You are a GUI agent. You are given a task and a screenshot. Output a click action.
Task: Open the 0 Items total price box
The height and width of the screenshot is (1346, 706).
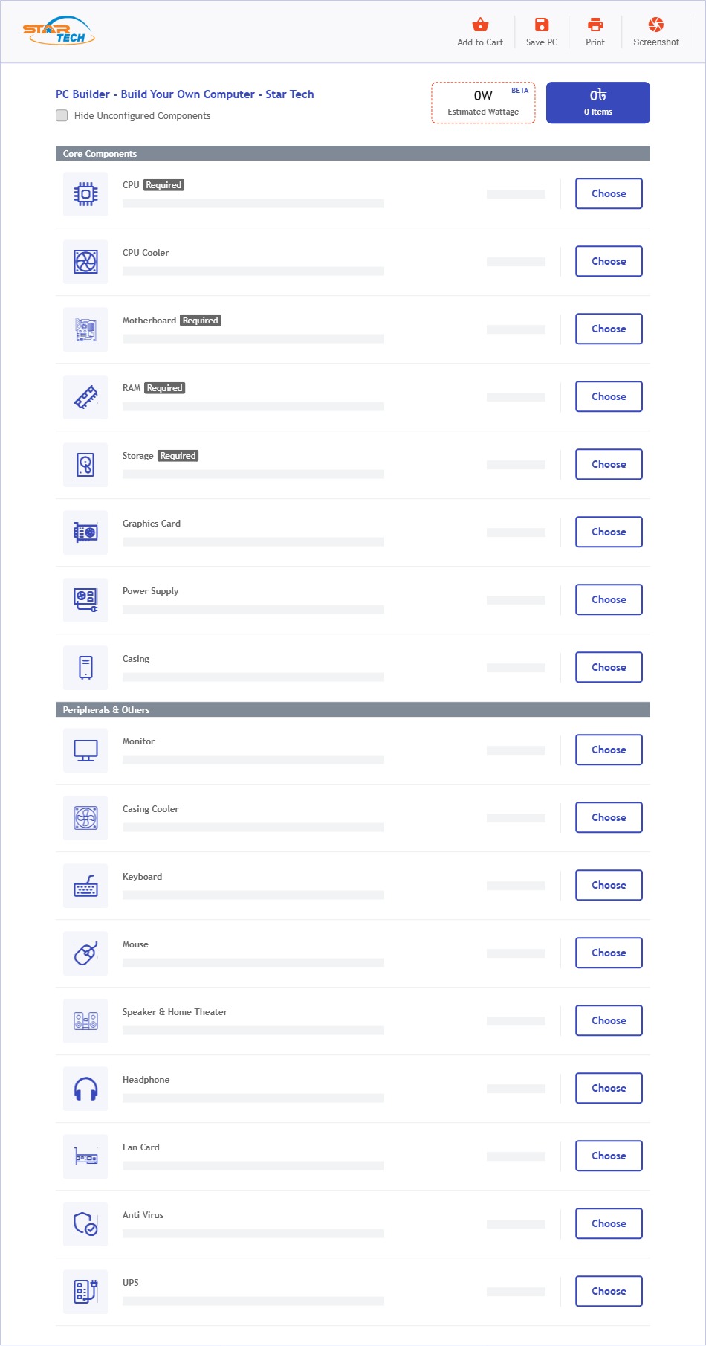pyautogui.click(x=598, y=103)
